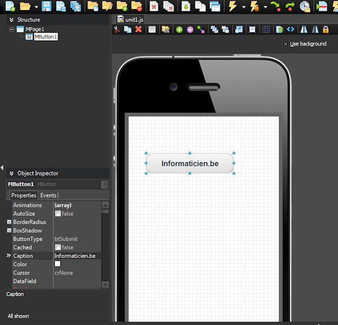Enable the Use background checkbox
The width and height of the screenshot is (338, 325).
286,44
